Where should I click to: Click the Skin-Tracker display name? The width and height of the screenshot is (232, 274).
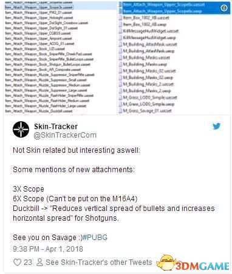tap(56, 127)
